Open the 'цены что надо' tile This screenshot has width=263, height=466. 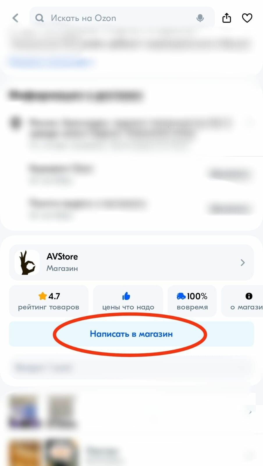(x=128, y=301)
